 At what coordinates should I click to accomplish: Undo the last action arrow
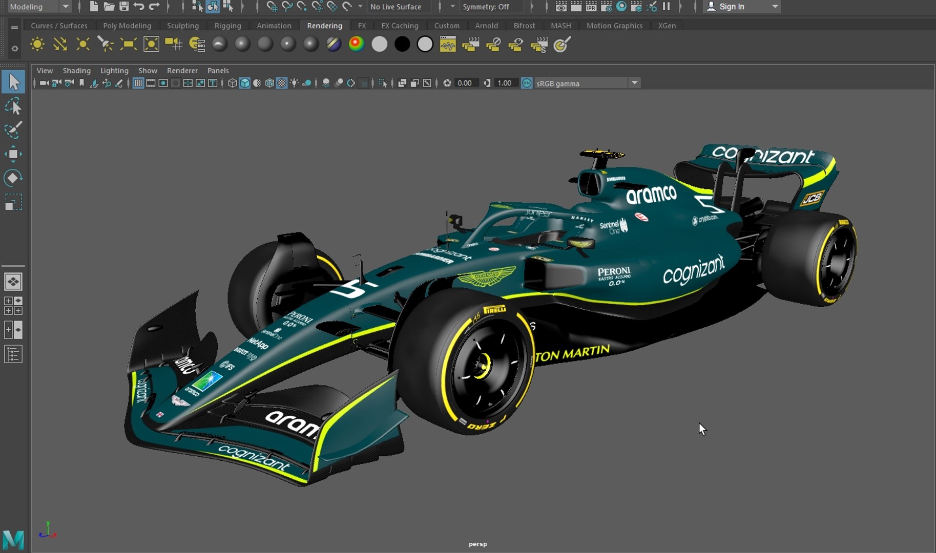point(139,7)
